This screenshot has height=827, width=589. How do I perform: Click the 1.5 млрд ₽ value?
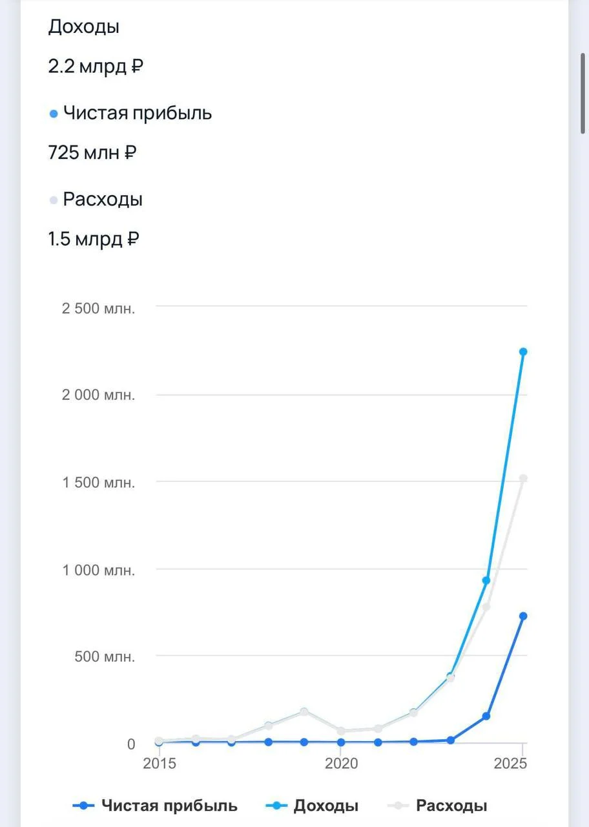pyautogui.click(x=94, y=238)
